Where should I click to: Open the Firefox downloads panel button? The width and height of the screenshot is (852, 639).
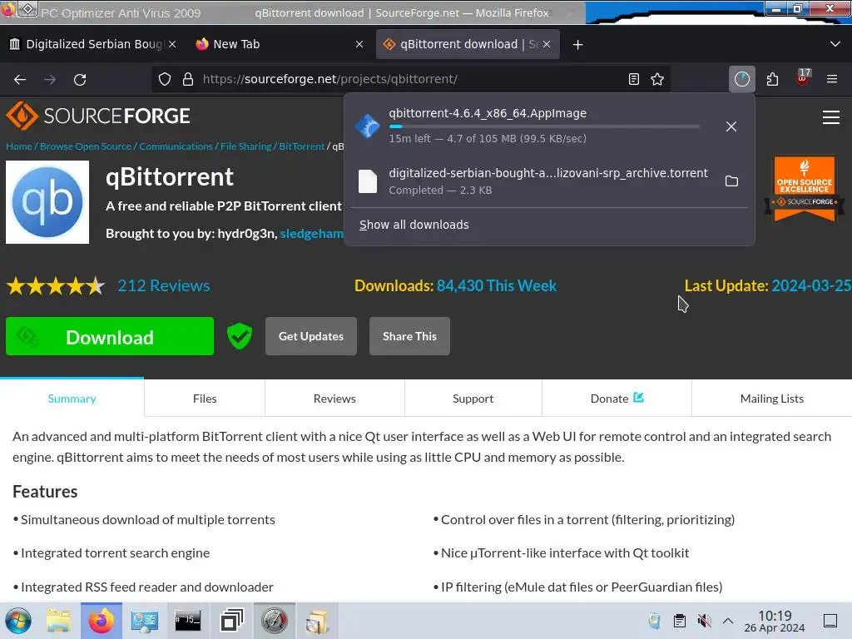(741, 79)
